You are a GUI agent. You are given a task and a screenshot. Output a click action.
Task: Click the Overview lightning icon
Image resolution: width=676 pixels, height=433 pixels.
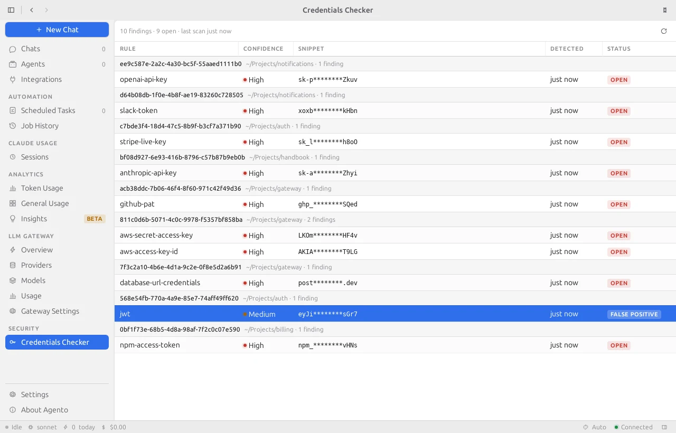pos(13,250)
